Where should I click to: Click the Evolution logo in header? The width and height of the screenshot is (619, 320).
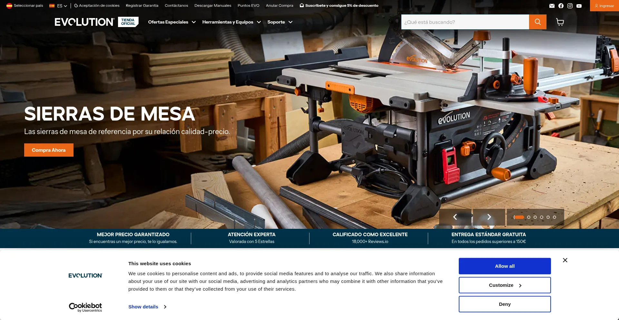click(x=84, y=22)
